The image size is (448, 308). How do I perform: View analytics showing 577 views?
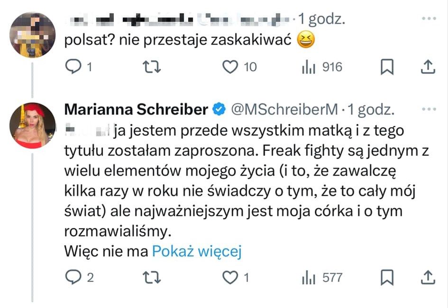pyautogui.click(x=309, y=277)
